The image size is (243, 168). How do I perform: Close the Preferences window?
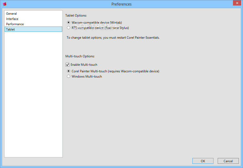pyautogui.click(x=237, y=3)
